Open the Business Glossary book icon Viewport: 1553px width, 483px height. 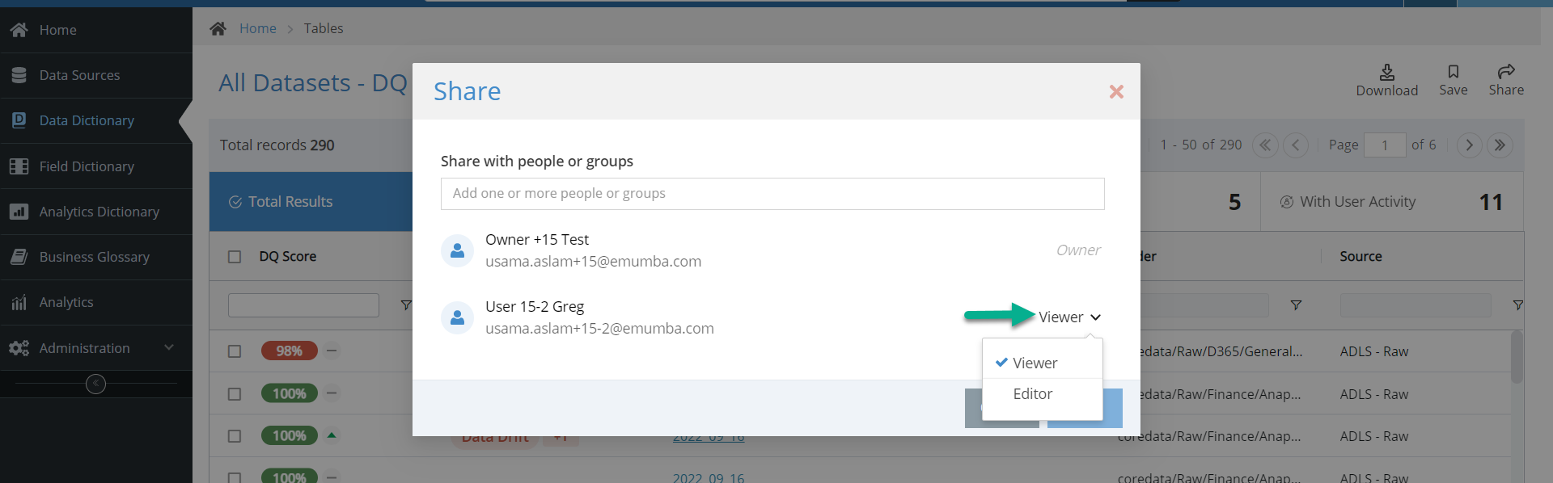(x=19, y=257)
